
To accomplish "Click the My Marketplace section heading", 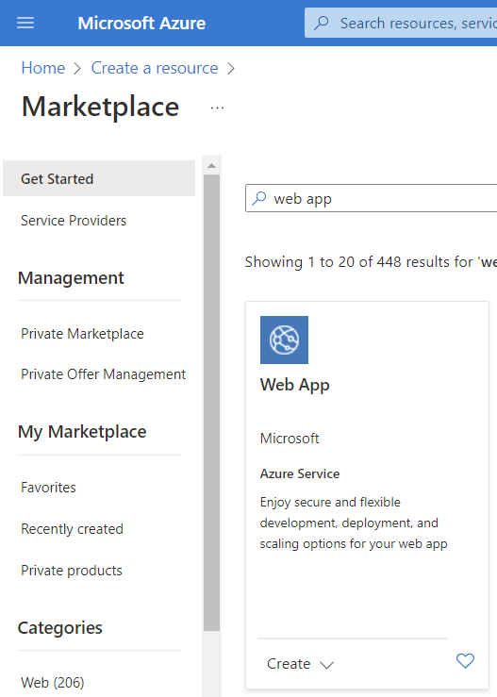I will 82,432.
